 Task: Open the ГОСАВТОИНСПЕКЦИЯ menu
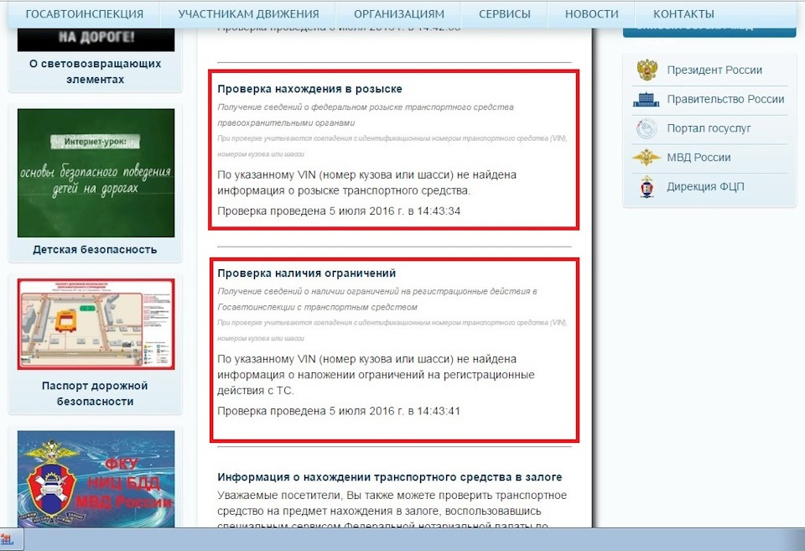coord(84,14)
